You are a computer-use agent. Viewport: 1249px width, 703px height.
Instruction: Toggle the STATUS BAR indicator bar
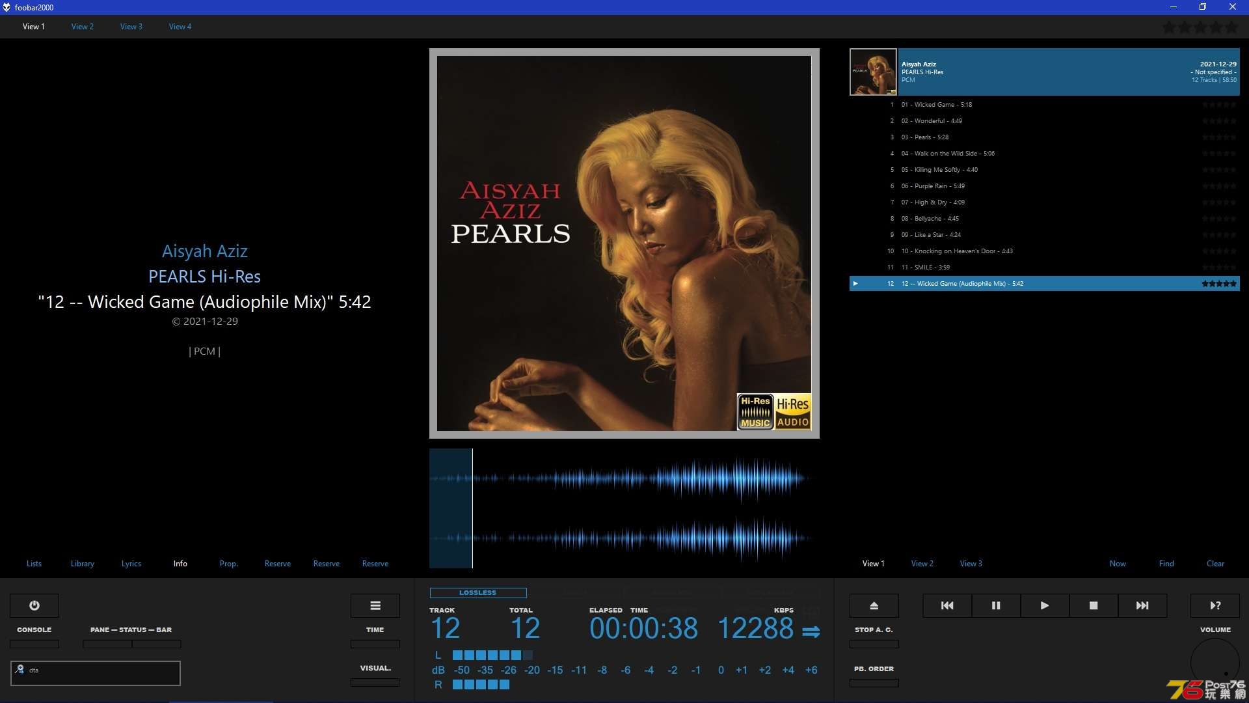coord(157,644)
